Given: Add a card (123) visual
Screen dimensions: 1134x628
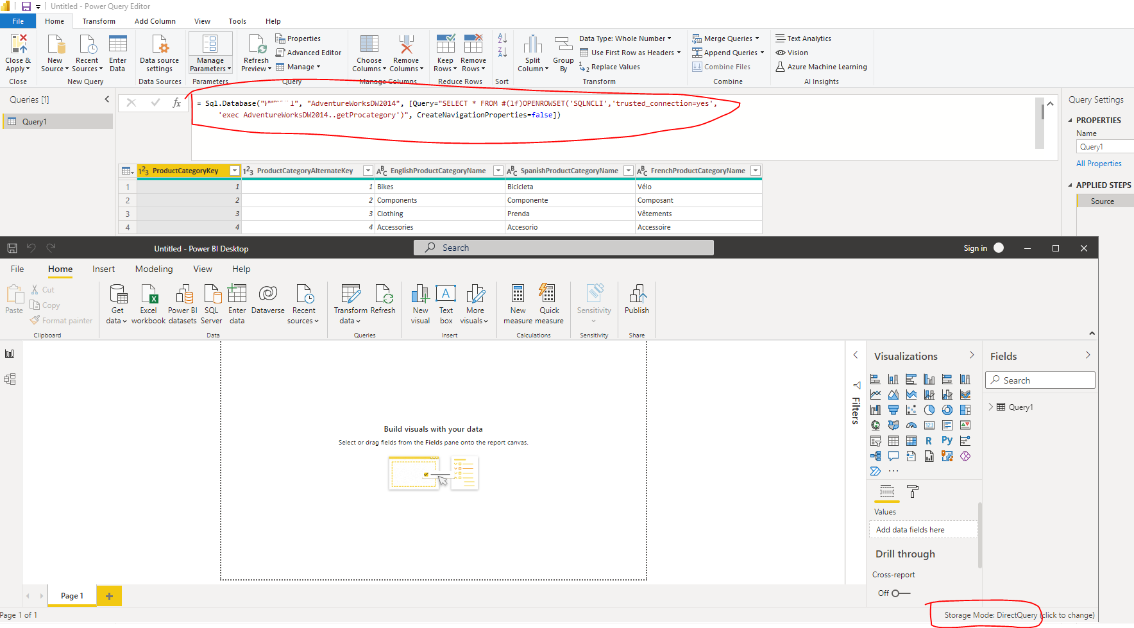Looking at the screenshot, I should [x=929, y=425].
